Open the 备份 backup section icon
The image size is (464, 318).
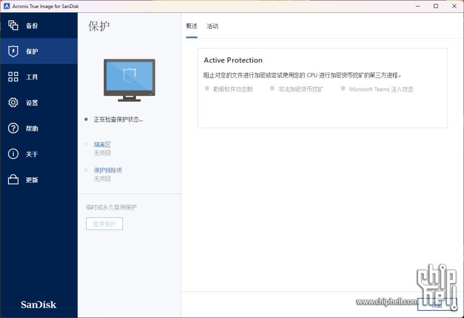pyautogui.click(x=13, y=26)
